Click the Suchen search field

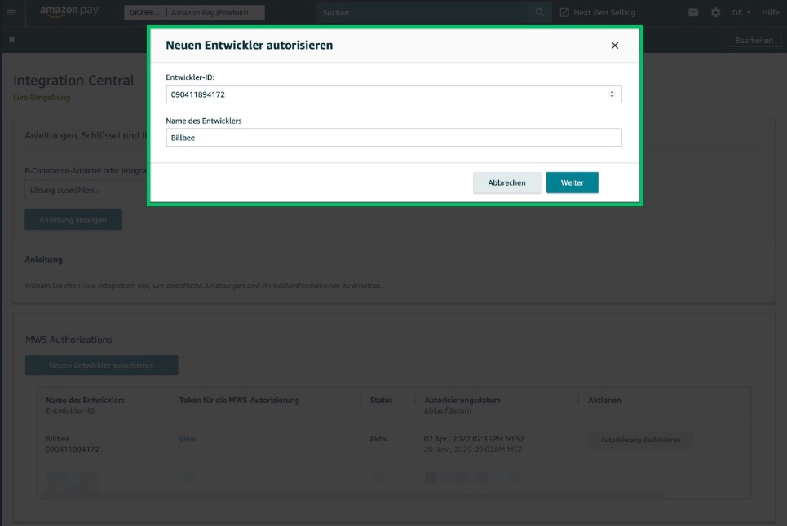(422, 12)
